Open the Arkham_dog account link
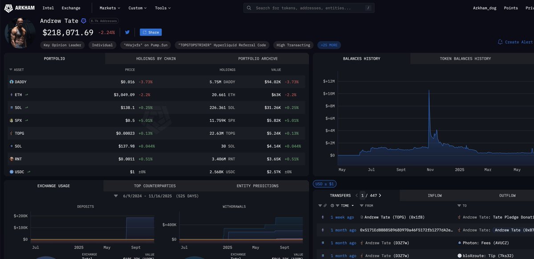The width and height of the screenshot is (534, 259). (x=484, y=8)
